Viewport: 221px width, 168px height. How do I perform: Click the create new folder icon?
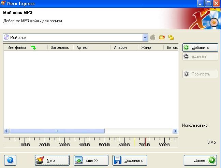coord(162,37)
